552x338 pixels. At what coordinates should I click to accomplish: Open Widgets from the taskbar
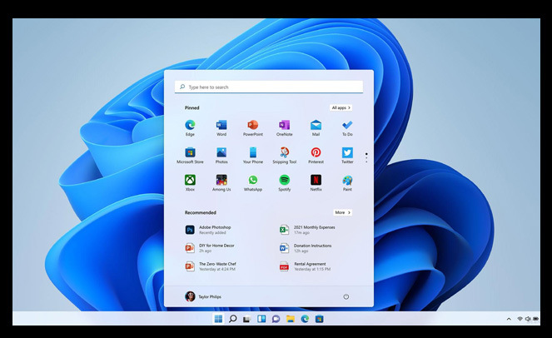point(261,319)
